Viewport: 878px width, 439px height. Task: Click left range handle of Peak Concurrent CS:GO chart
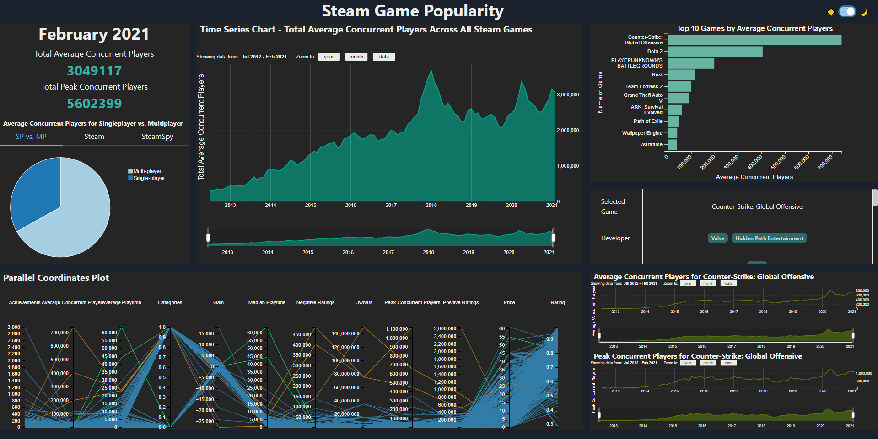599,415
